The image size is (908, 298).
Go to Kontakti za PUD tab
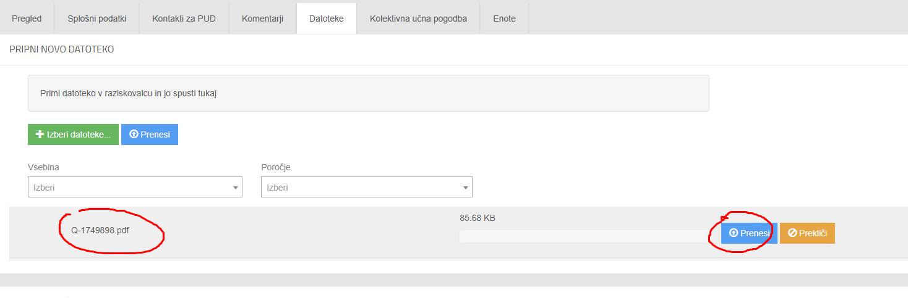(x=184, y=19)
